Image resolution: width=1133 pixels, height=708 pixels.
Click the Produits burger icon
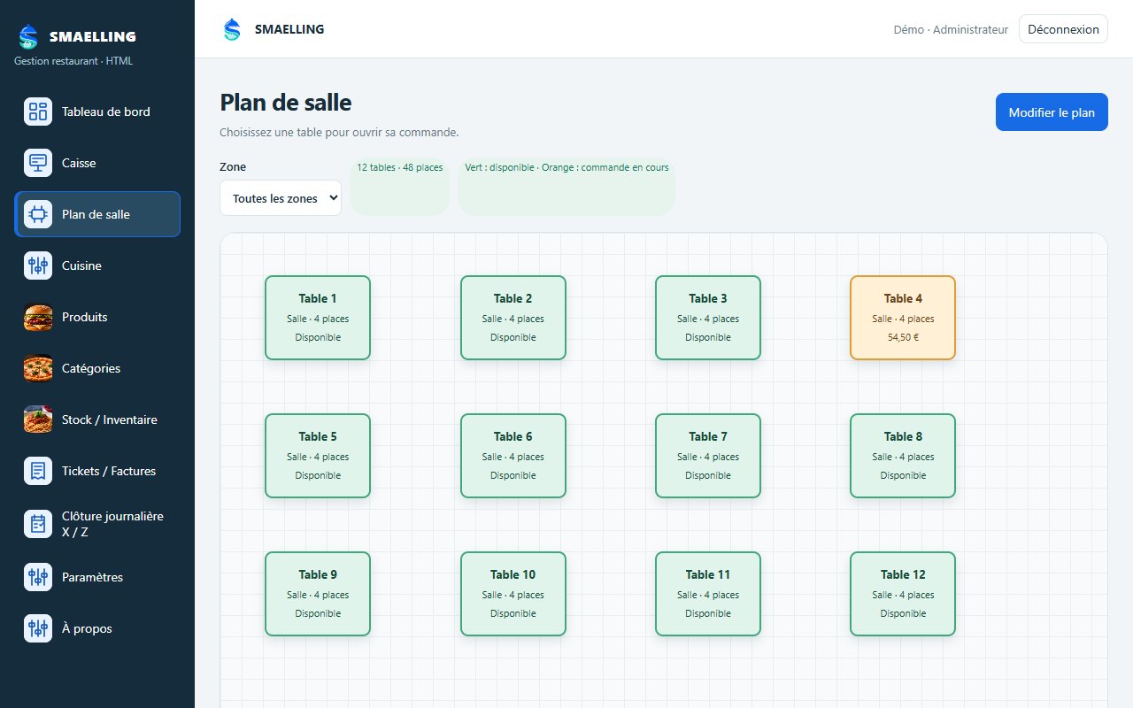38,317
